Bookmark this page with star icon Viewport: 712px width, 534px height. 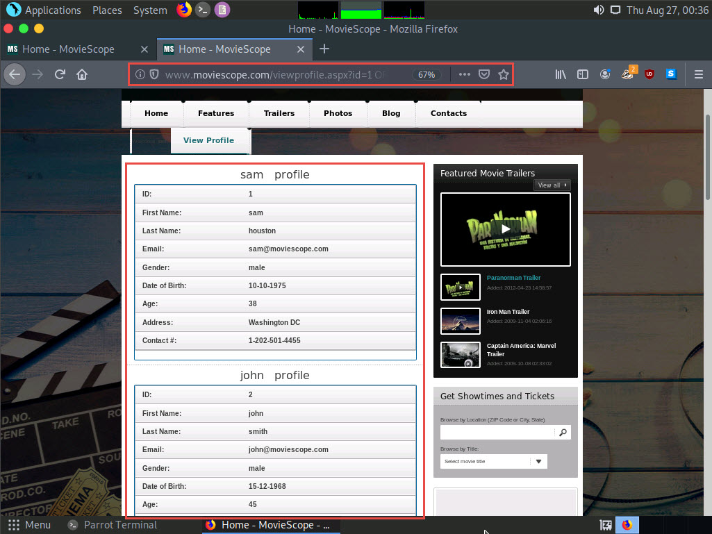click(x=504, y=74)
